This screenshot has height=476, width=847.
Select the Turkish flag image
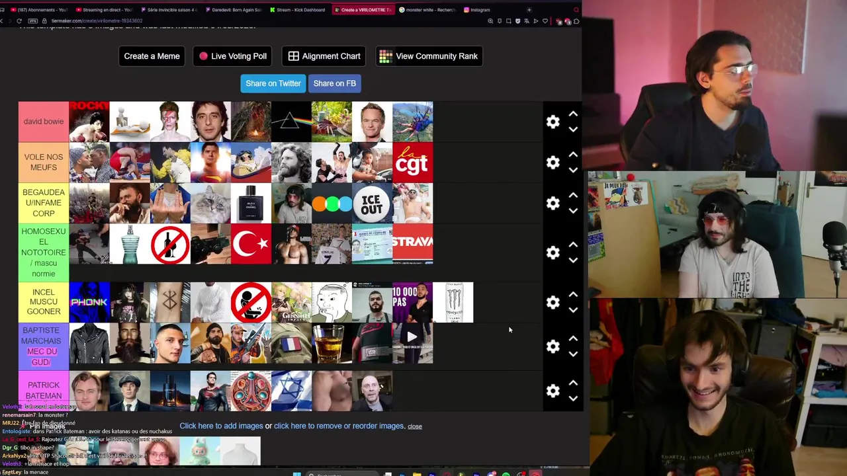point(251,244)
